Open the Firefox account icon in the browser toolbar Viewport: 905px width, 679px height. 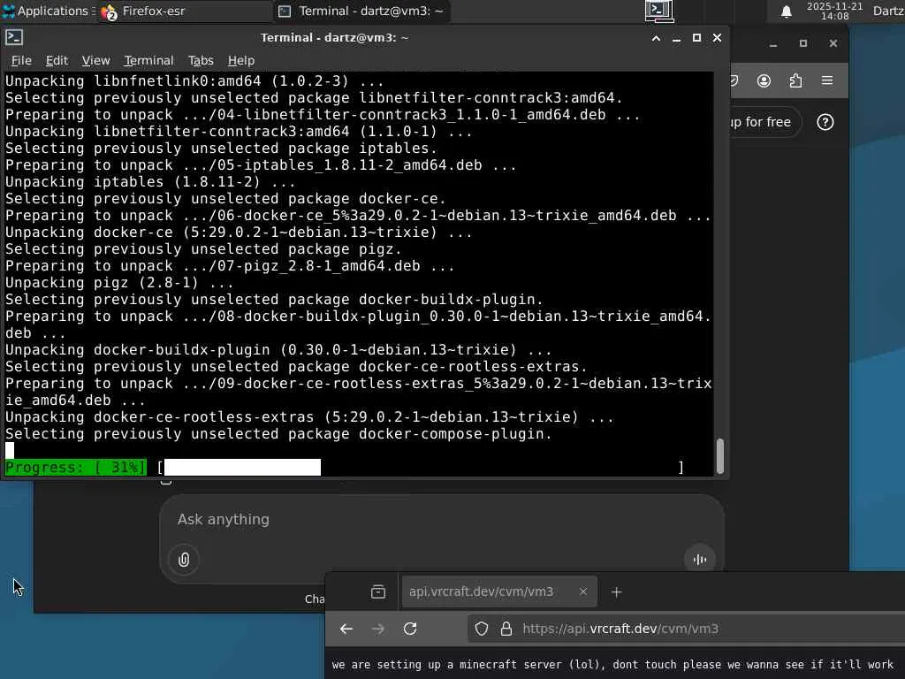[764, 80]
